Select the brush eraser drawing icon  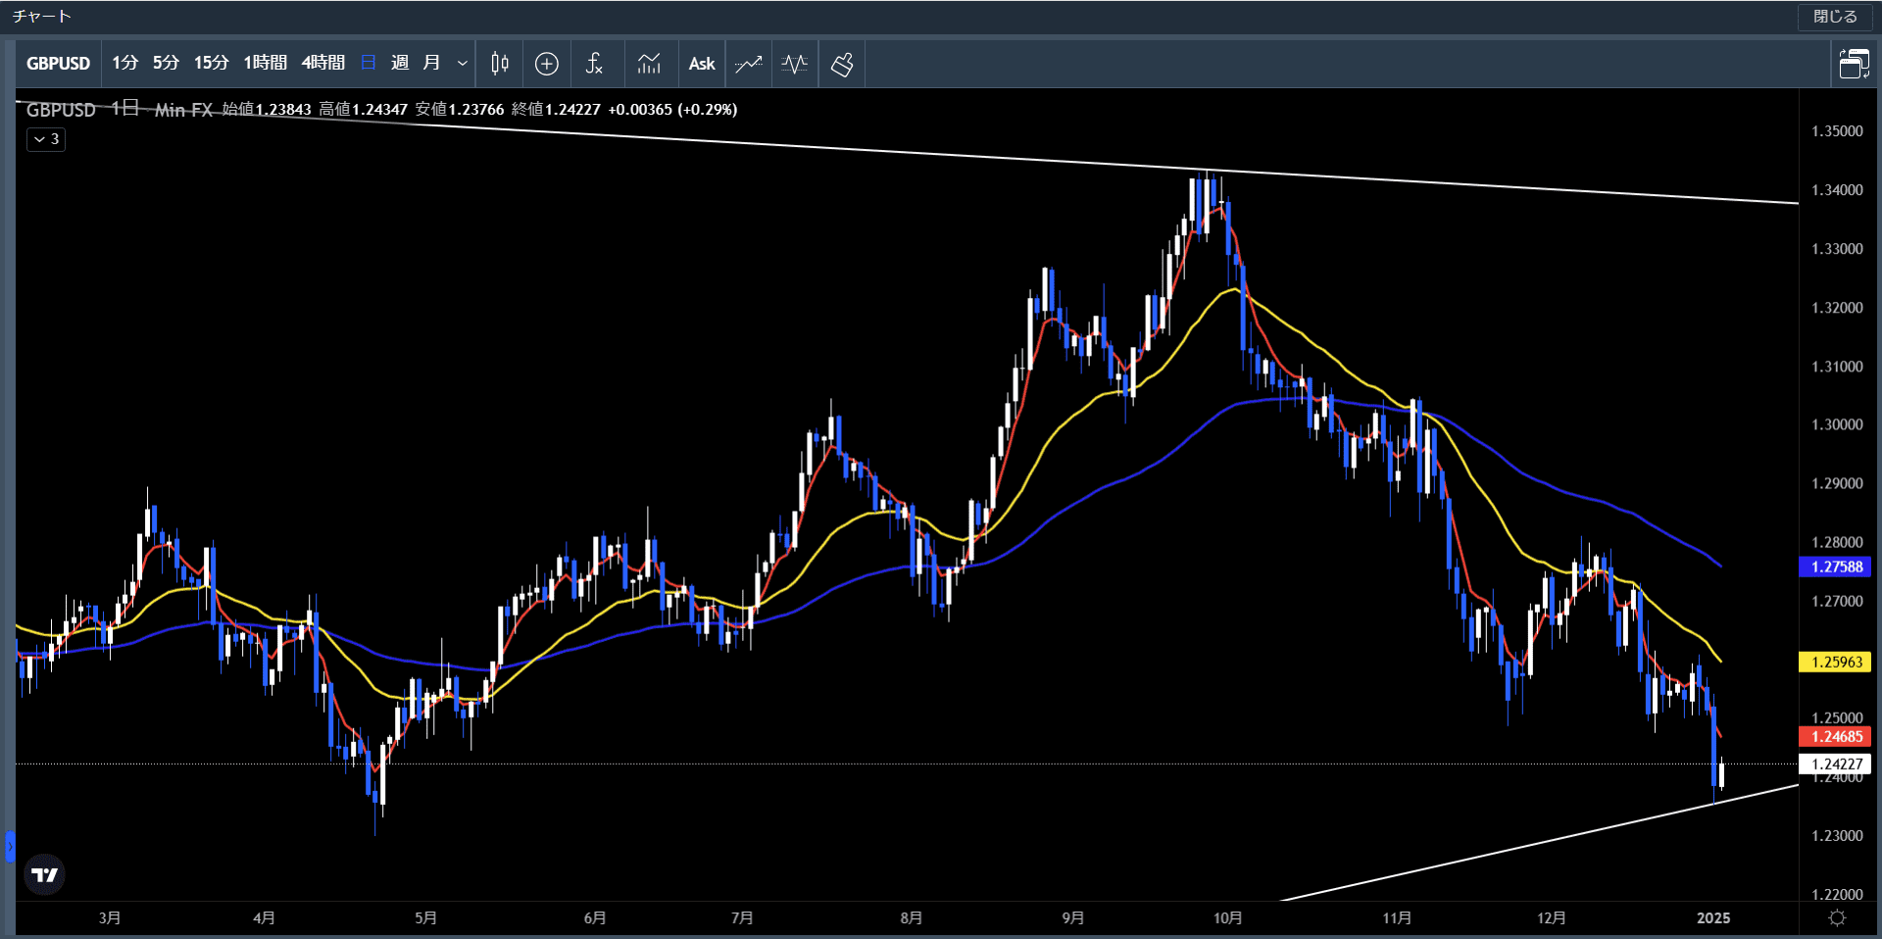click(842, 64)
